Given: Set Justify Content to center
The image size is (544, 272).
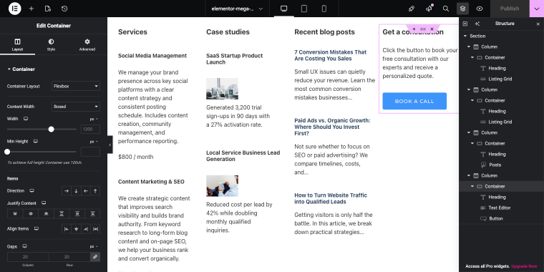Looking at the screenshot, I should tap(31, 214).
